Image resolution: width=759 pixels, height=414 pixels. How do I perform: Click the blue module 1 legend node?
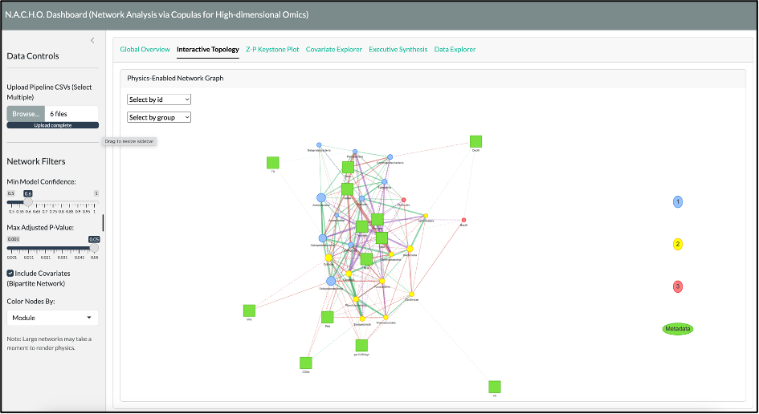click(x=678, y=201)
